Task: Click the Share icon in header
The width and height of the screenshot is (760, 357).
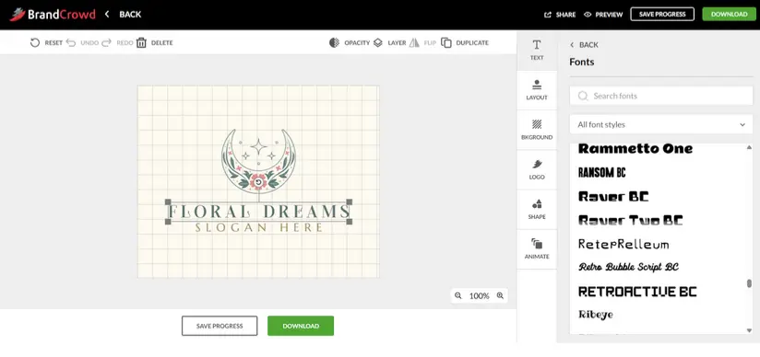Action: [548, 15]
